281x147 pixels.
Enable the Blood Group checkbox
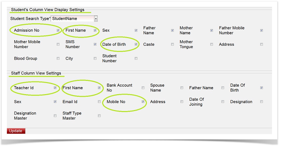coord(58,58)
